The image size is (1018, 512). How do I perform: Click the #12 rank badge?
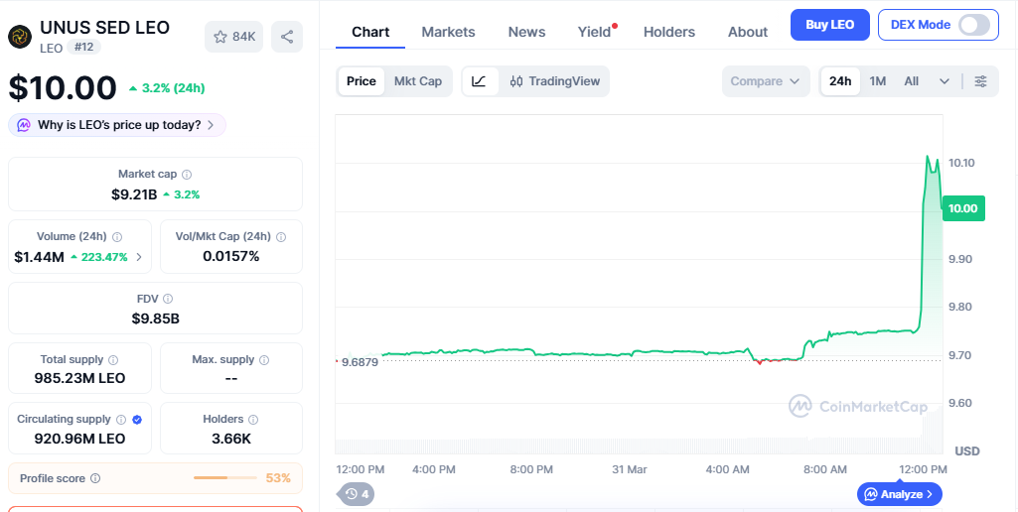tap(83, 48)
